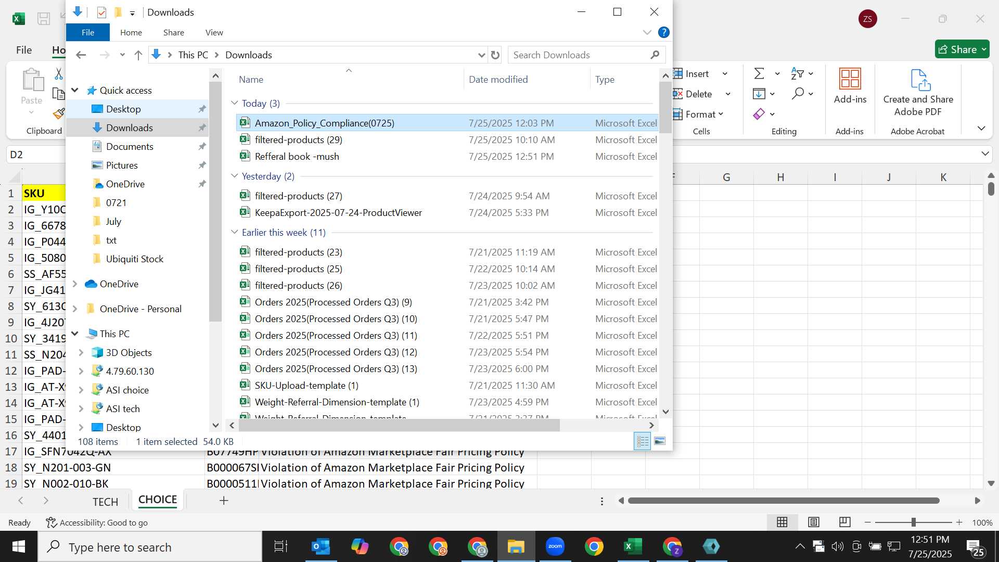Collapse Quick access in navigation pane
This screenshot has height=562, width=999.
(75, 90)
